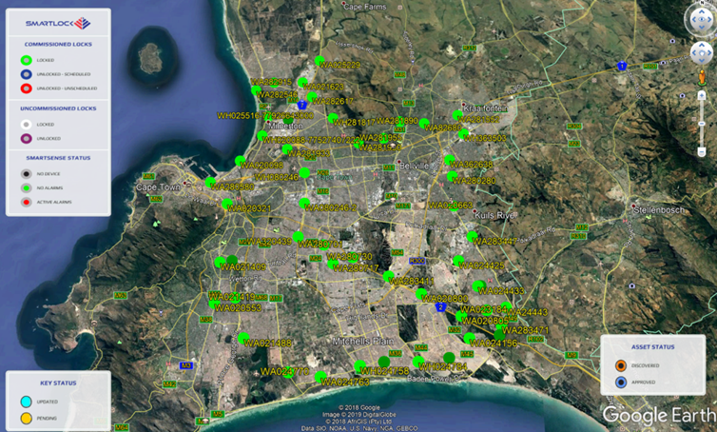
Task: Click the Active Alarms status icon
Action: pos(26,202)
